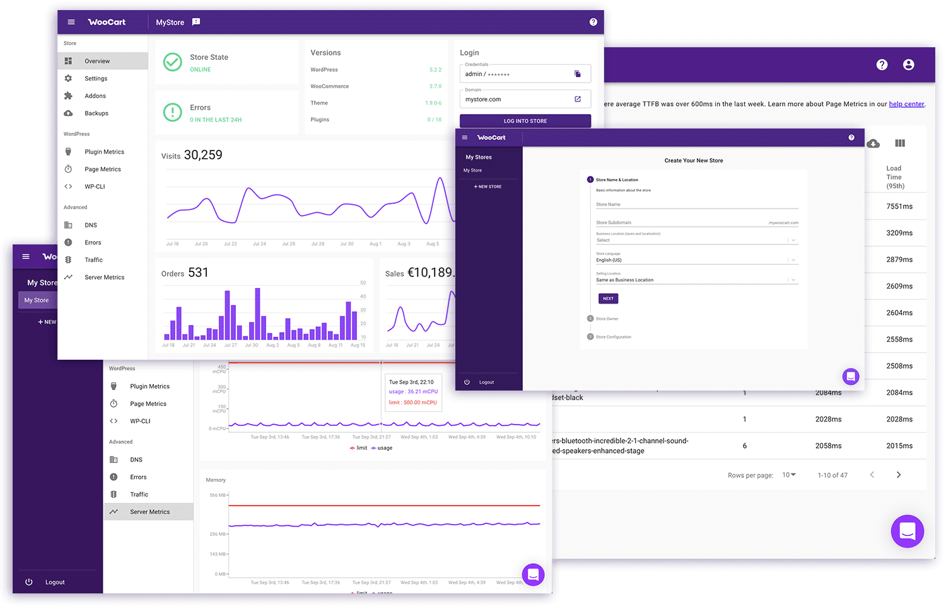The width and height of the screenshot is (946, 606).
Task: Click the help icon in MyStore header
Action: [x=593, y=22]
